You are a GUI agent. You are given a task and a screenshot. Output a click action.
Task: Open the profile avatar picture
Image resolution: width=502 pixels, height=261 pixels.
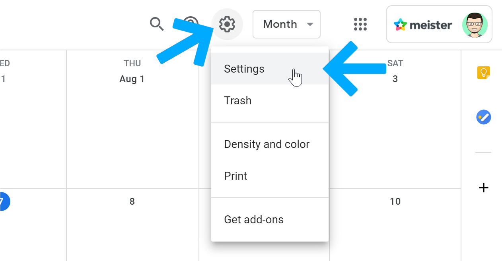point(475,25)
